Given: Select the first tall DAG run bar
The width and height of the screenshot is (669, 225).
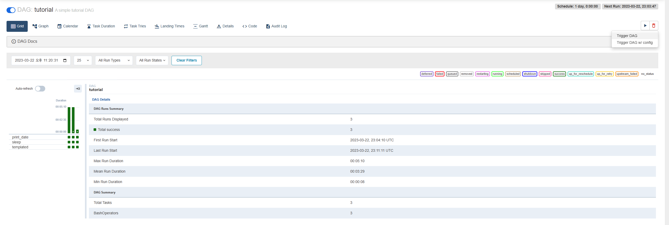Looking at the screenshot, I should click(69, 120).
